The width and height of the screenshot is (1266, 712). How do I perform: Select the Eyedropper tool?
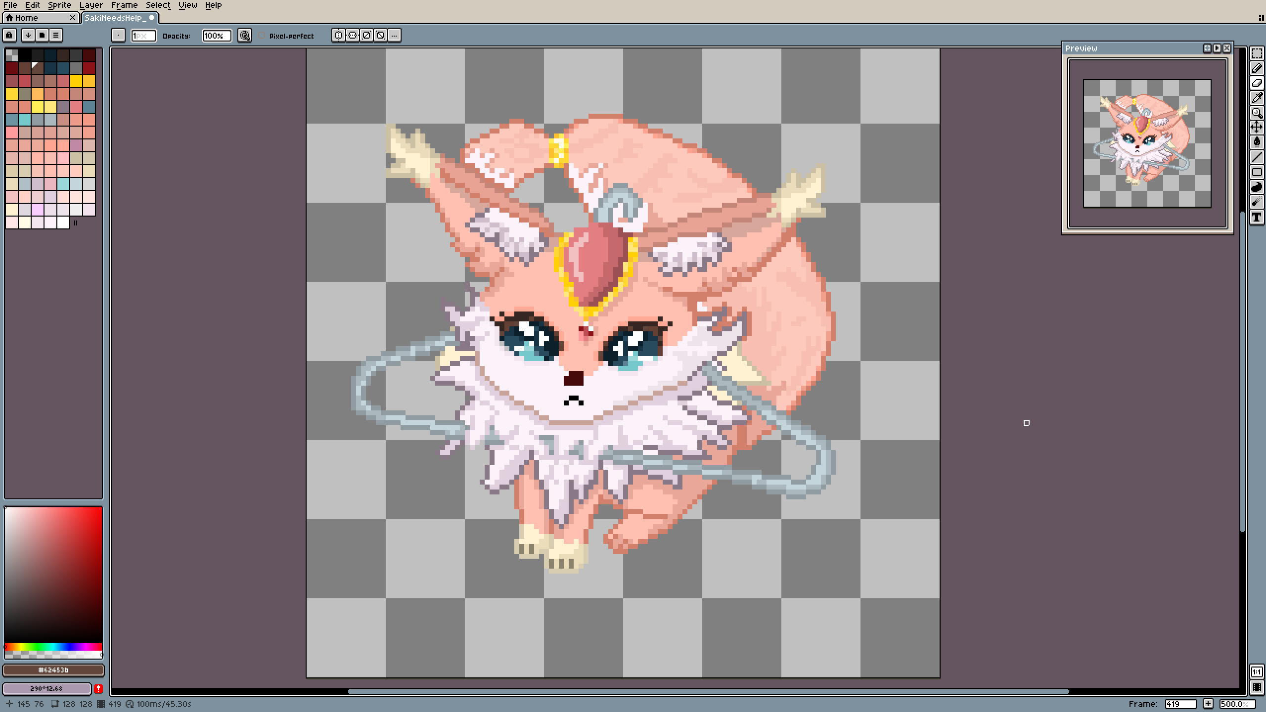point(1257,98)
